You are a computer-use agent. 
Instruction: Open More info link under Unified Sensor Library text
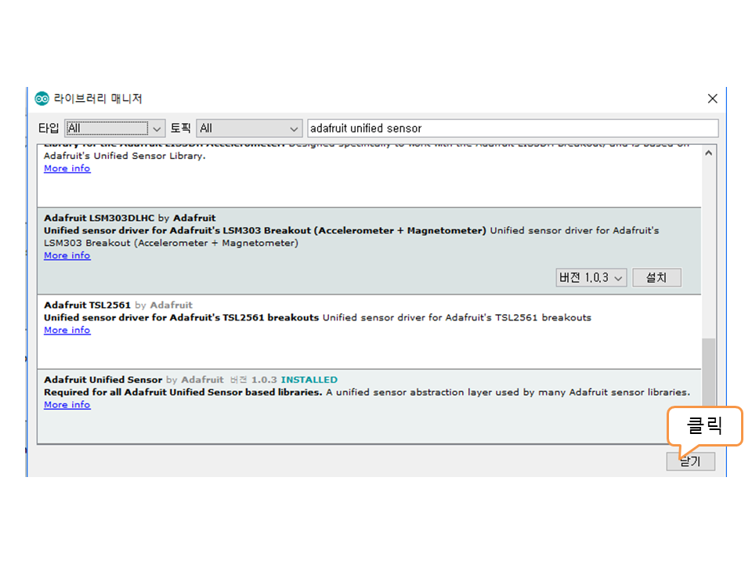point(67,168)
